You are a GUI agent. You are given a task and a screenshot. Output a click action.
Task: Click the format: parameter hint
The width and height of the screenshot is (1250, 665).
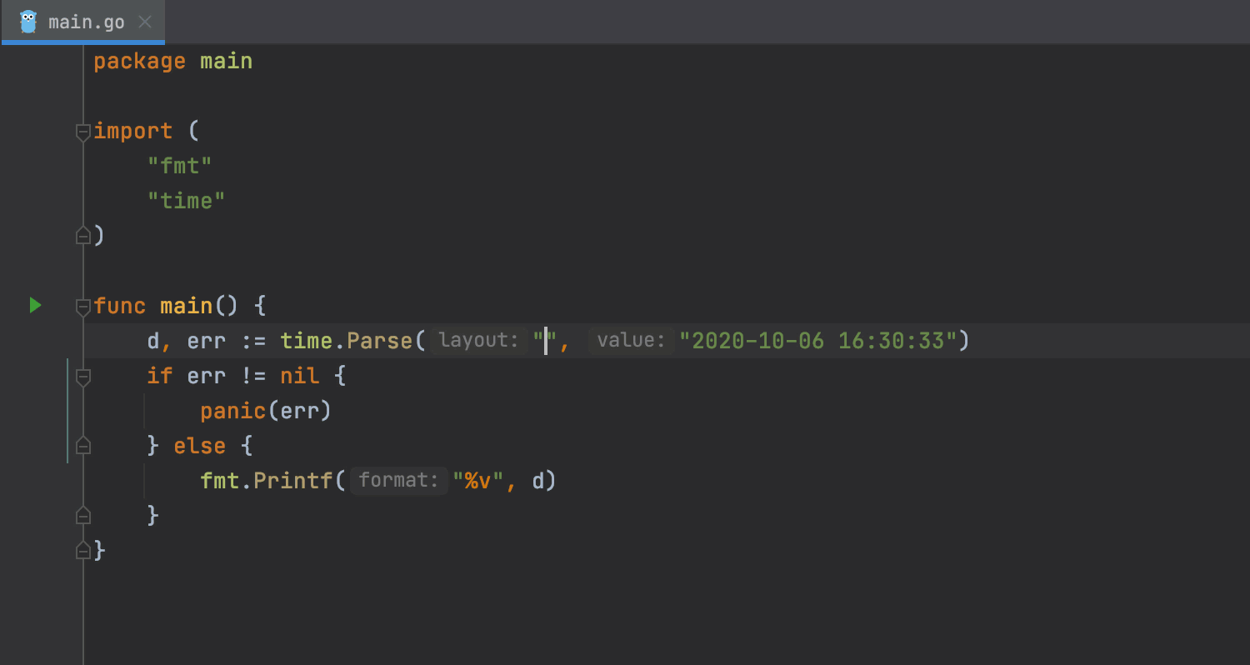tap(398, 480)
